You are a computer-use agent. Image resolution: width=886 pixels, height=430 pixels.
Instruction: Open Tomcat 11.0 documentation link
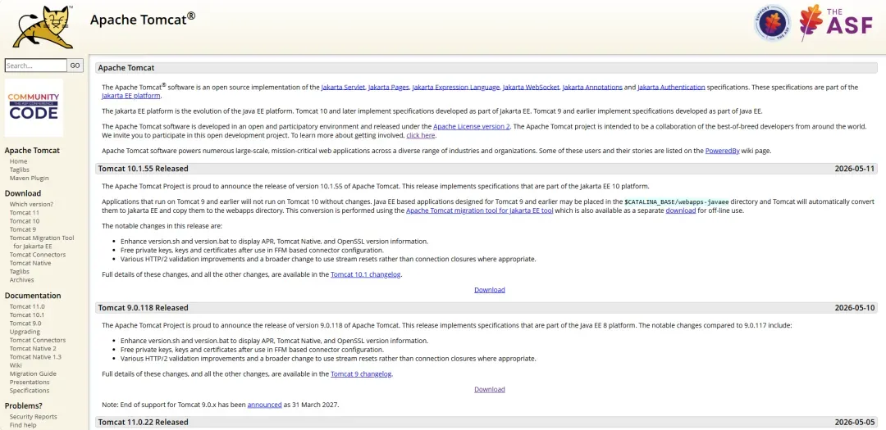(27, 306)
